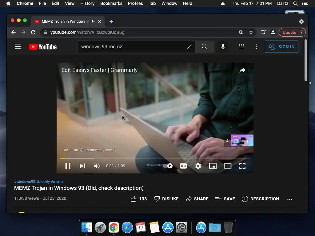Select the MEMZ Trojan tab
The height and width of the screenshot is (236, 315).
tap(68, 22)
